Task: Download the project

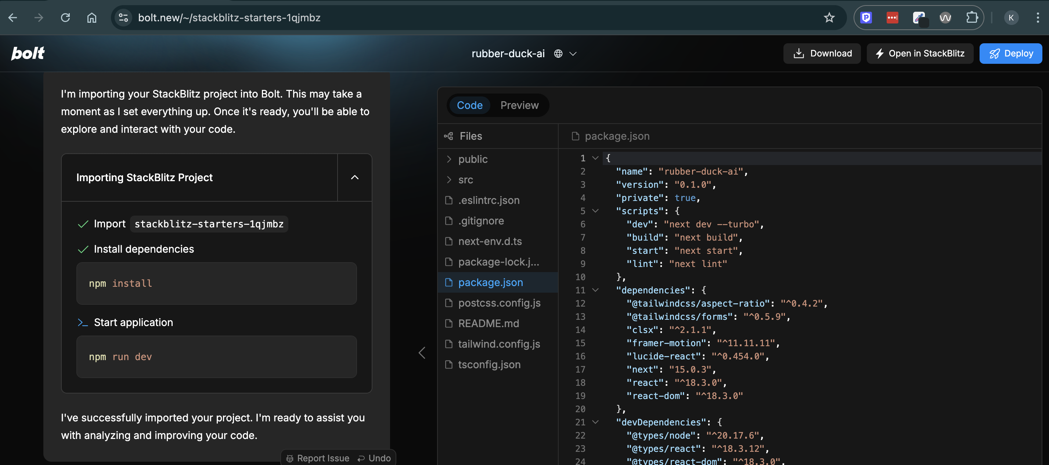Action: point(822,53)
